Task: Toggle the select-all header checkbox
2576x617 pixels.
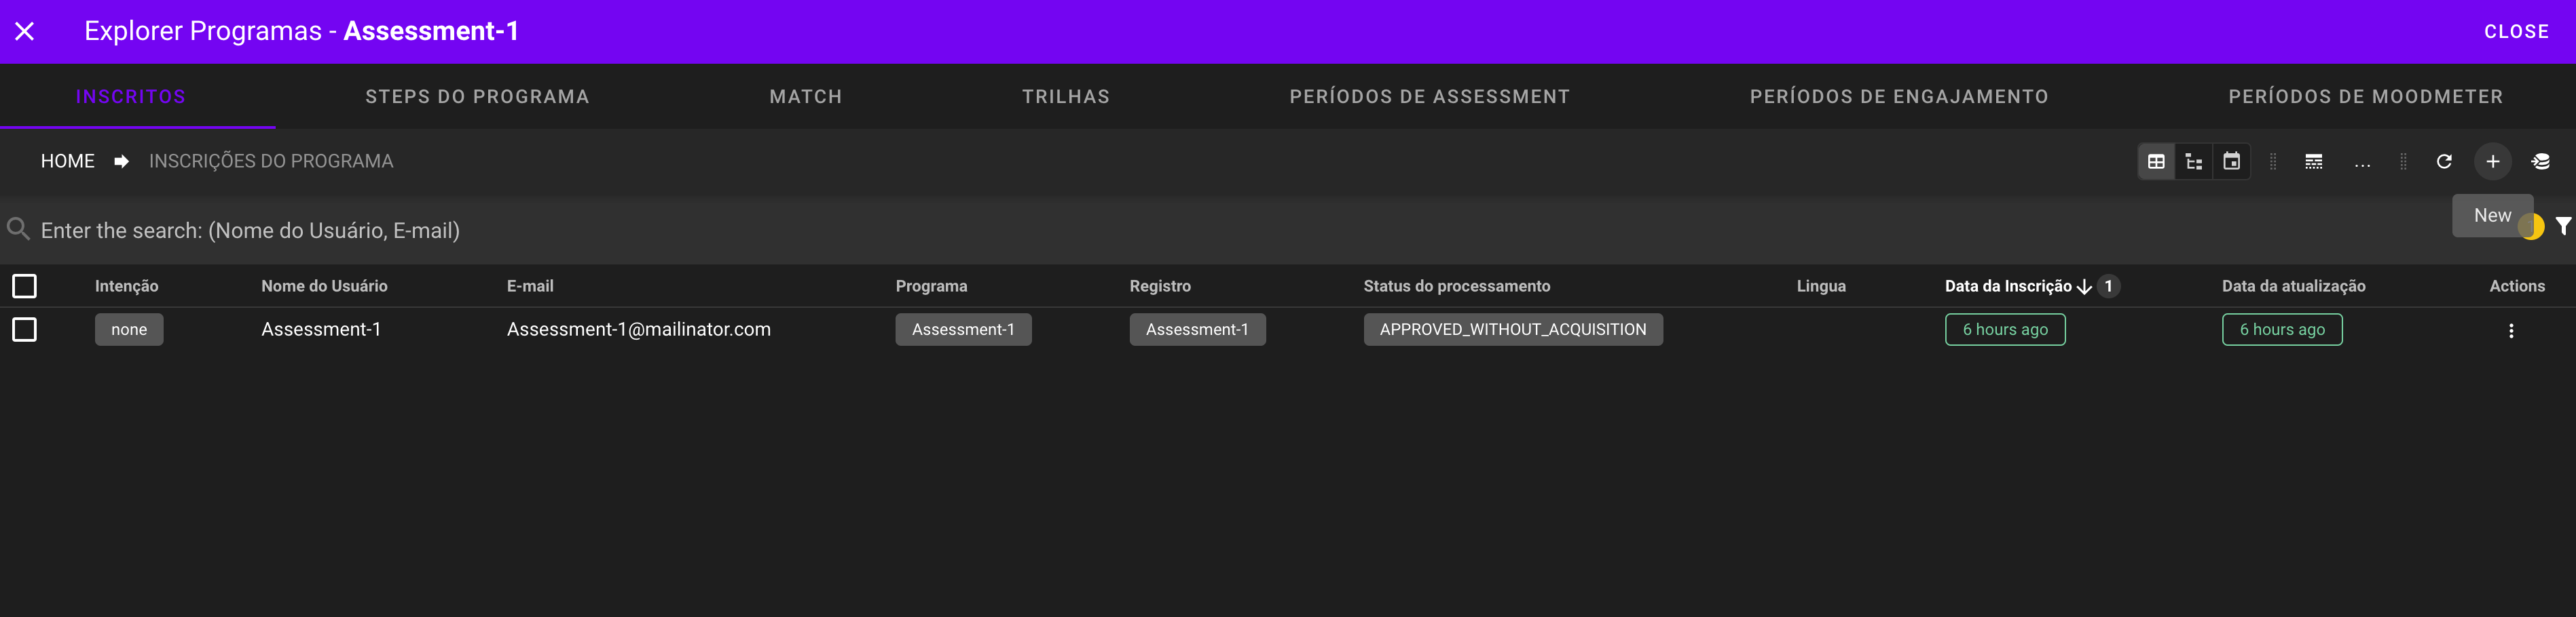Action: pos(25,287)
